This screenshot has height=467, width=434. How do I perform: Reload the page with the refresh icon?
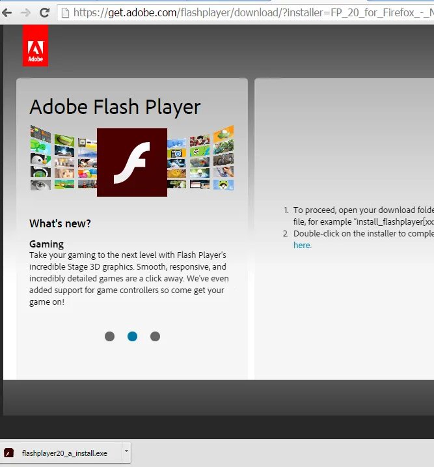[45, 12]
